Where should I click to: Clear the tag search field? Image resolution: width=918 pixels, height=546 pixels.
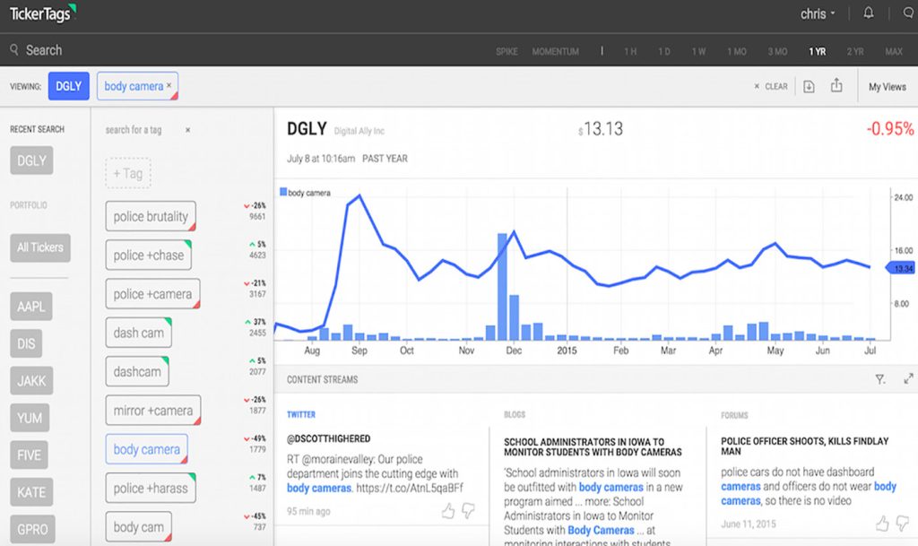(x=188, y=130)
